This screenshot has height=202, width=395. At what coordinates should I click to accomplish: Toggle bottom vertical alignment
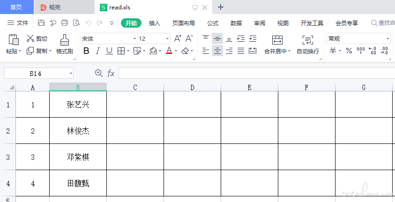click(229, 39)
